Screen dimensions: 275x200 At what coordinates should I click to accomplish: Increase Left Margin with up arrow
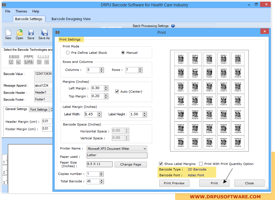[x=106, y=87]
